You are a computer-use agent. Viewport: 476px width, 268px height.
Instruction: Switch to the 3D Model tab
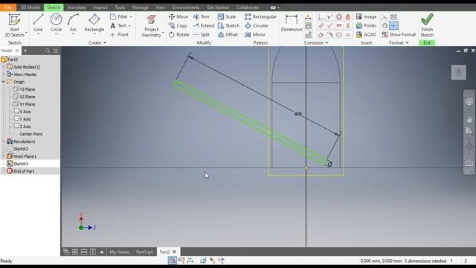coord(30,7)
